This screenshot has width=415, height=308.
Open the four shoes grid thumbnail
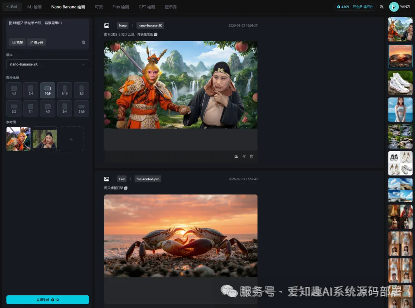pyautogui.click(x=400, y=163)
